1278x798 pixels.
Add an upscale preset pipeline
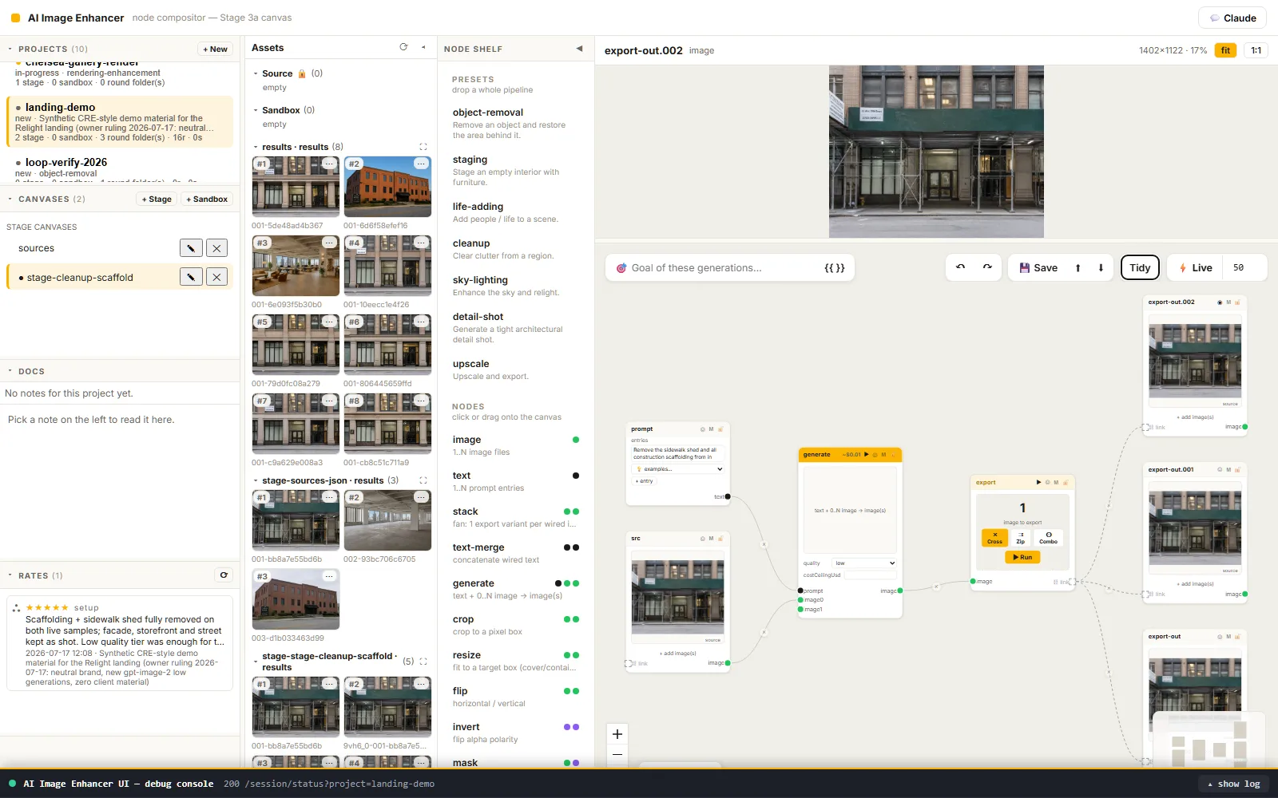click(515, 369)
